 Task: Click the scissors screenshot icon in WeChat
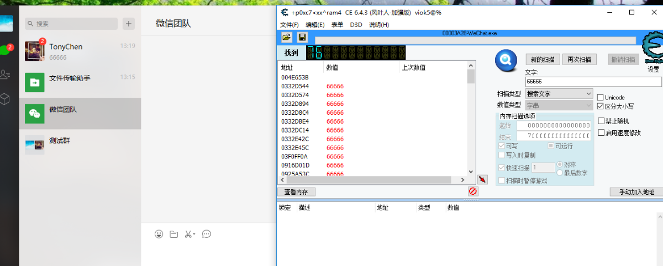coord(188,234)
